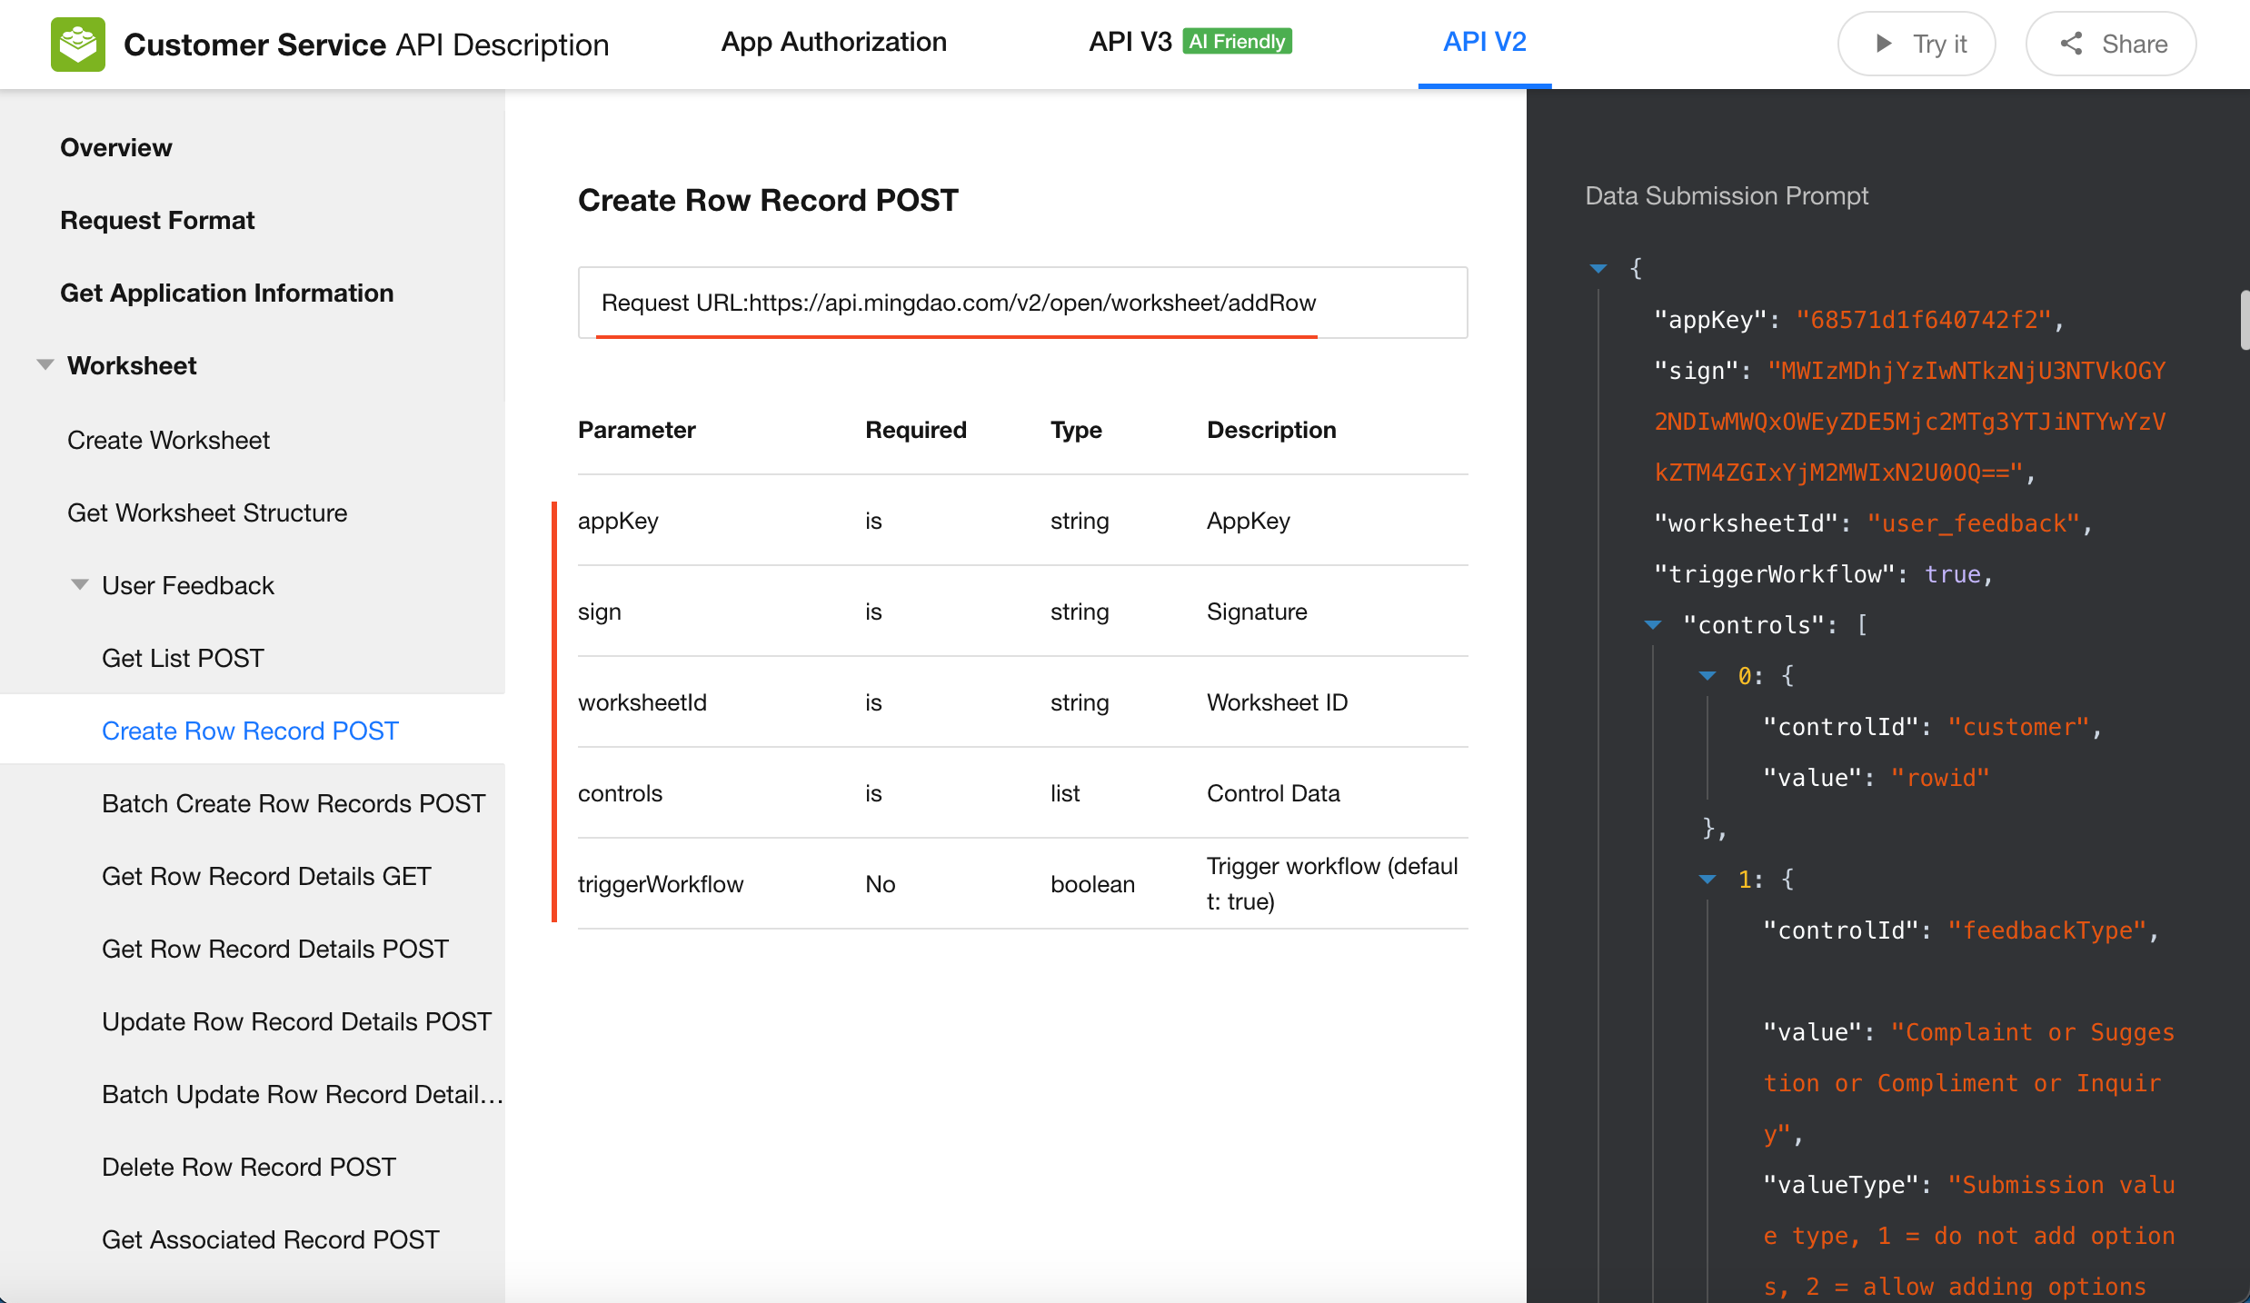Click the Signature description cell

tap(1257, 612)
